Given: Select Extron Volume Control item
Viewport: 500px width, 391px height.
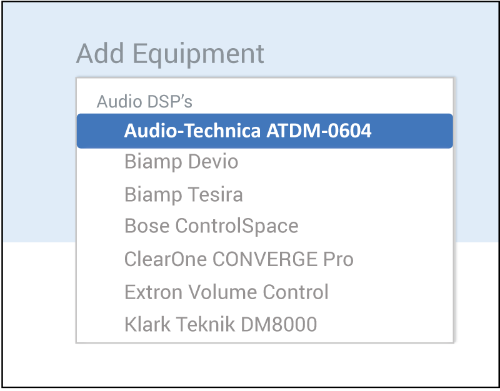Looking at the screenshot, I should (x=226, y=292).
